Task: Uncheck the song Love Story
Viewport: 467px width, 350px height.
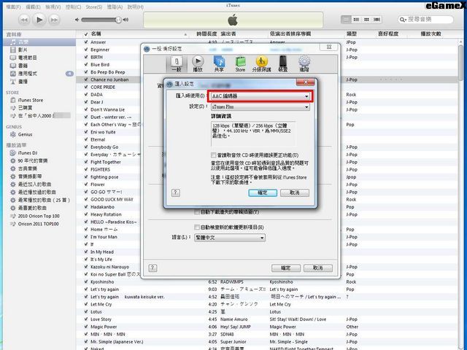Action: click(86, 319)
